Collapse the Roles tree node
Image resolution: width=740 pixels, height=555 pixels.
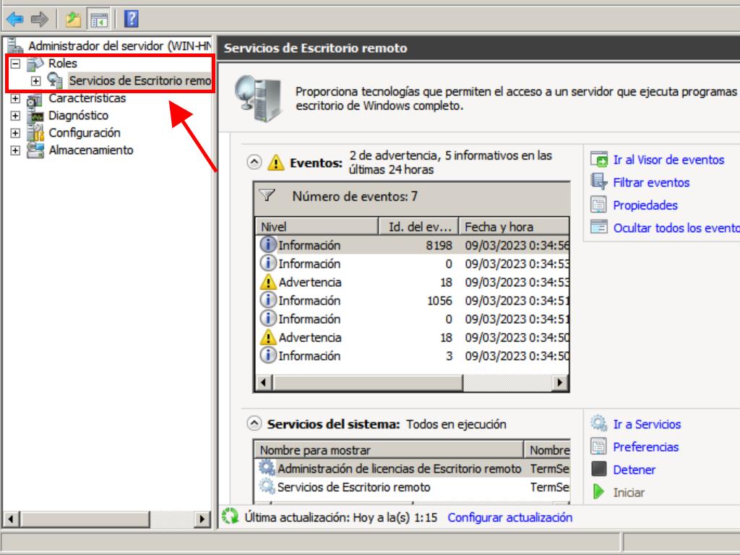tap(16, 64)
